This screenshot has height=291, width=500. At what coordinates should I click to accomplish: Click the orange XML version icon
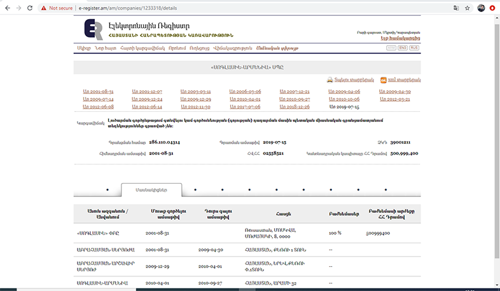click(384, 81)
